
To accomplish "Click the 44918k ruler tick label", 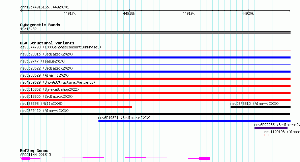I will pos(129,13).
